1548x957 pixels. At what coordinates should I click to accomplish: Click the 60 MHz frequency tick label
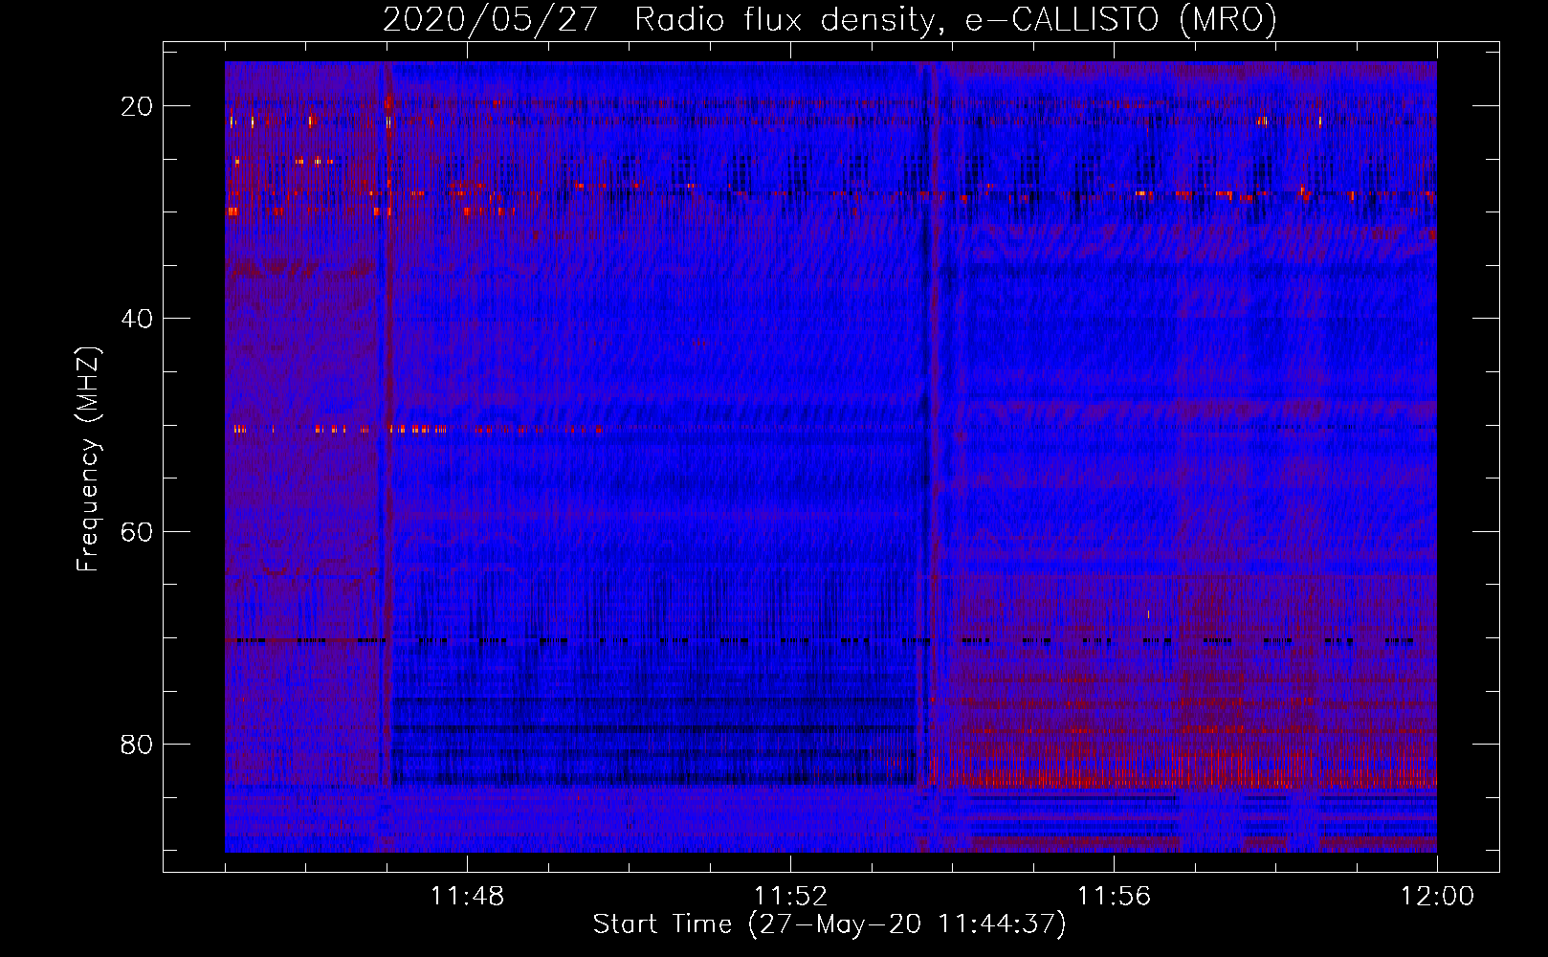click(137, 531)
